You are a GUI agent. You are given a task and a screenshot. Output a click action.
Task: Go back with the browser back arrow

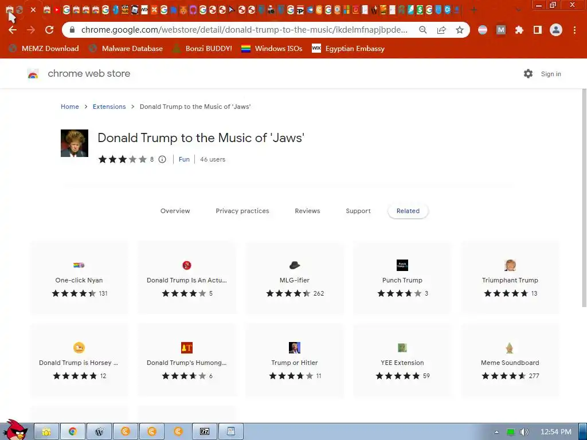(13, 30)
